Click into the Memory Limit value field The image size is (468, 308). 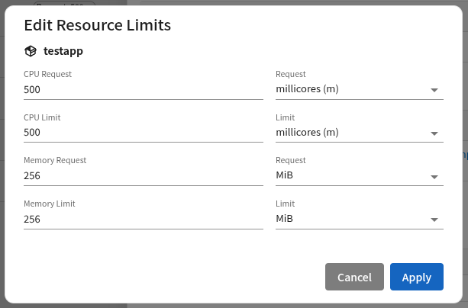[x=143, y=220]
